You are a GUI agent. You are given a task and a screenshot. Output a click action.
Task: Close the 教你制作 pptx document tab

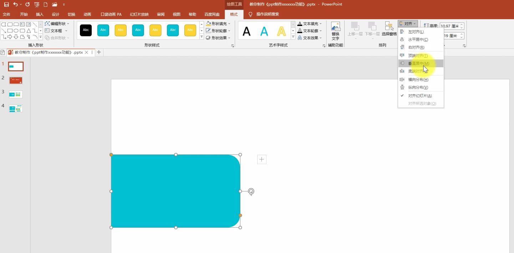86,52
